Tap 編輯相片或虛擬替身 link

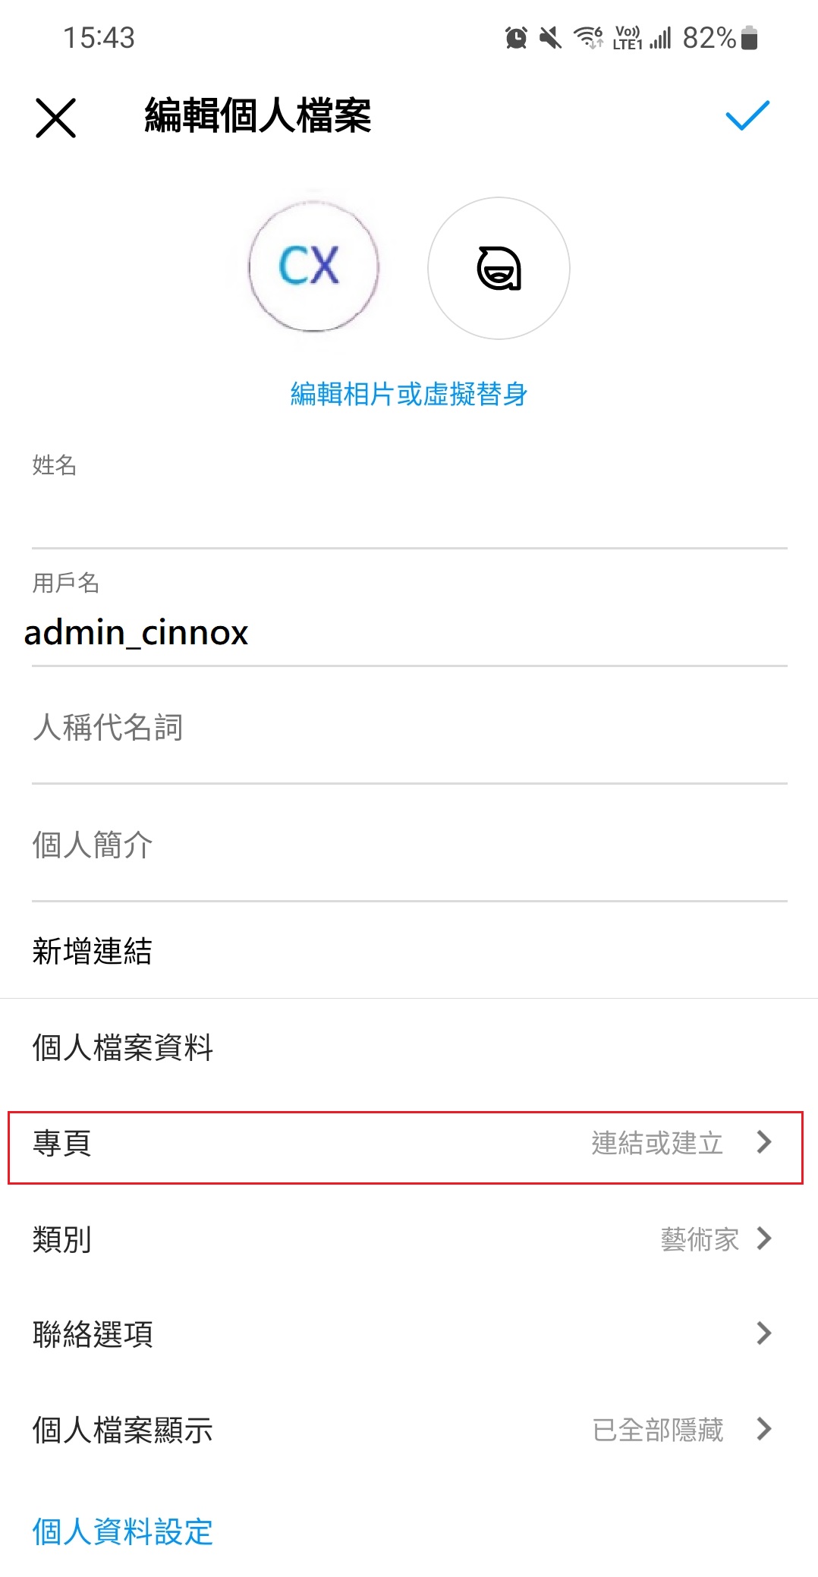pyautogui.click(x=409, y=394)
